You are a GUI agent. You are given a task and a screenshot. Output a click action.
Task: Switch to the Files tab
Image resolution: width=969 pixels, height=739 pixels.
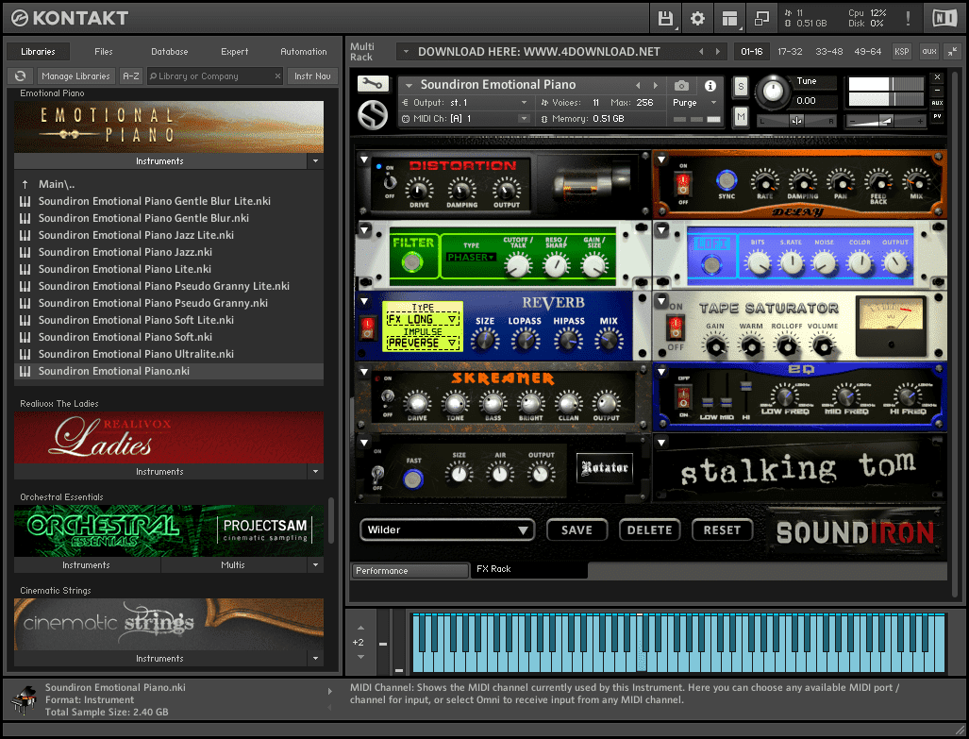pos(103,51)
